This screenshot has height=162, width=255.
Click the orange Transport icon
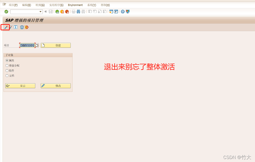pos(27,27)
